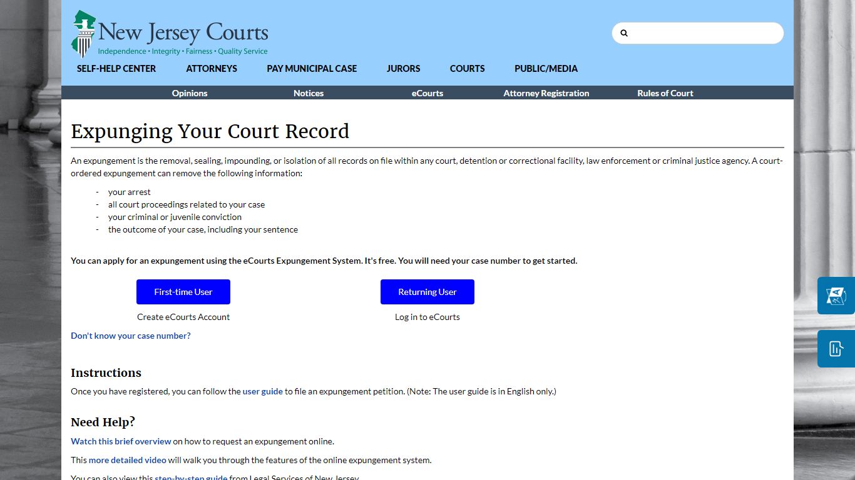Viewport: 855px width, 480px height.
Task: Open Pay Municipal Case menu
Action: [x=312, y=69]
